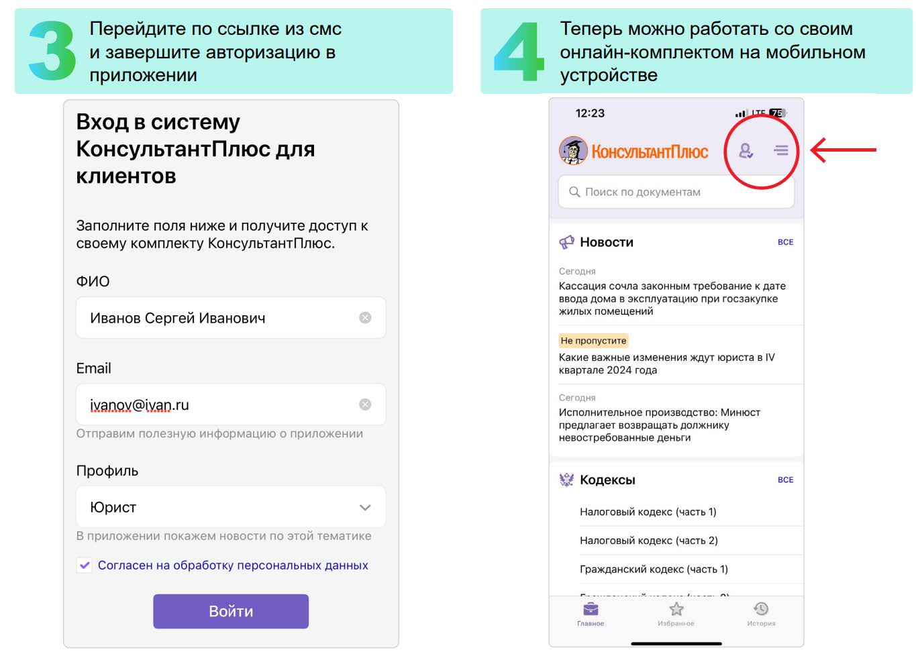Click the Поиск по документам search field
916x654 pixels.
(676, 192)
